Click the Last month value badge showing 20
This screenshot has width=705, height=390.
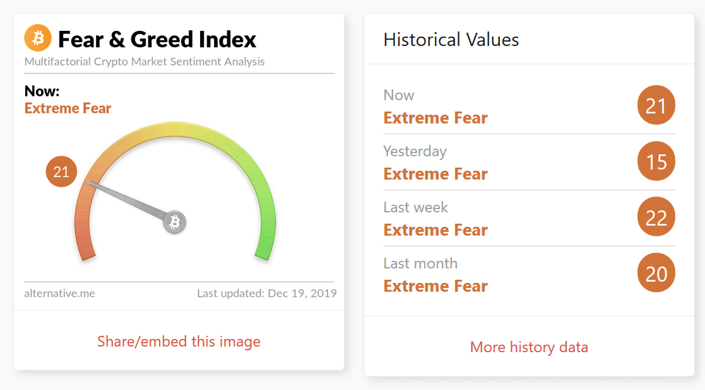(656, 272)
